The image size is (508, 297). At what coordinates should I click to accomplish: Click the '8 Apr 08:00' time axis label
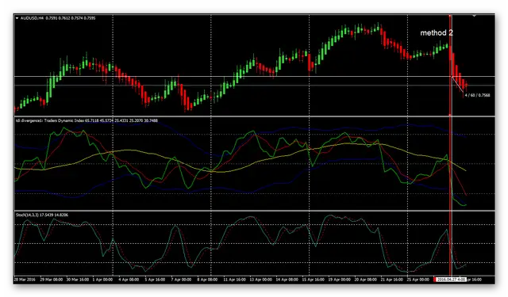(207, 280)
